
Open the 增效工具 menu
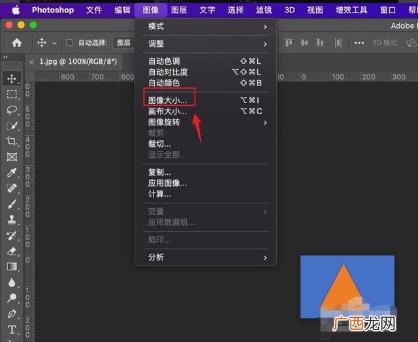(x=351, y=10)
